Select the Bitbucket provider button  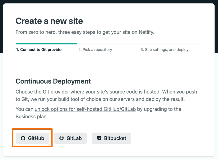coord(111,138)
